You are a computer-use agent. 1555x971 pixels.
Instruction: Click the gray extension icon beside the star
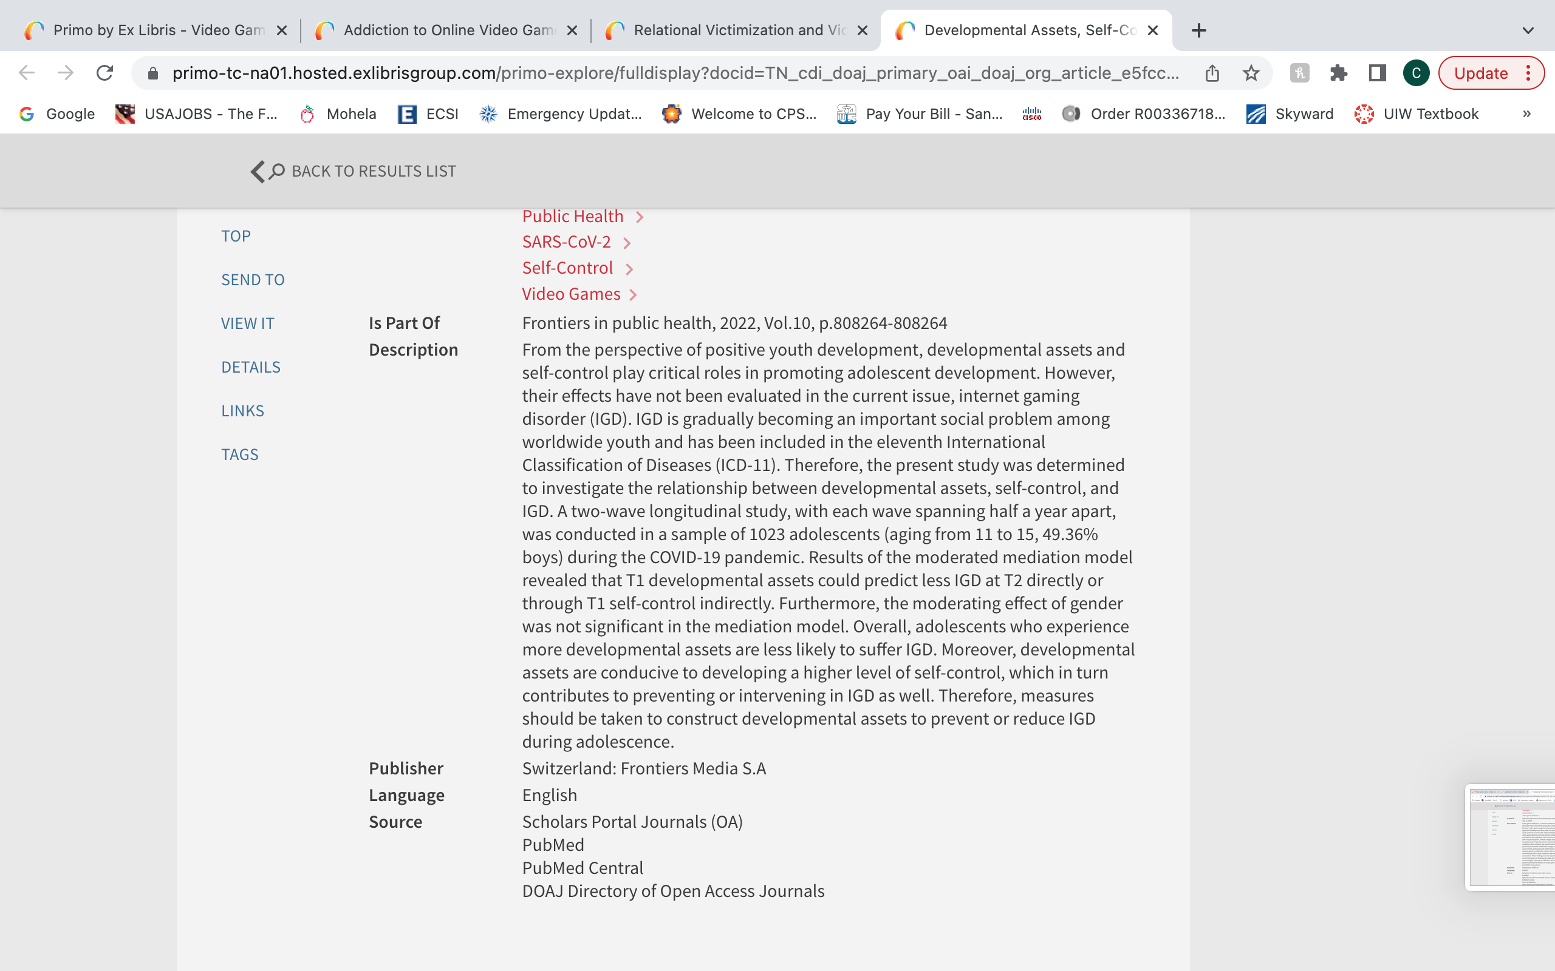[1299, 73]
